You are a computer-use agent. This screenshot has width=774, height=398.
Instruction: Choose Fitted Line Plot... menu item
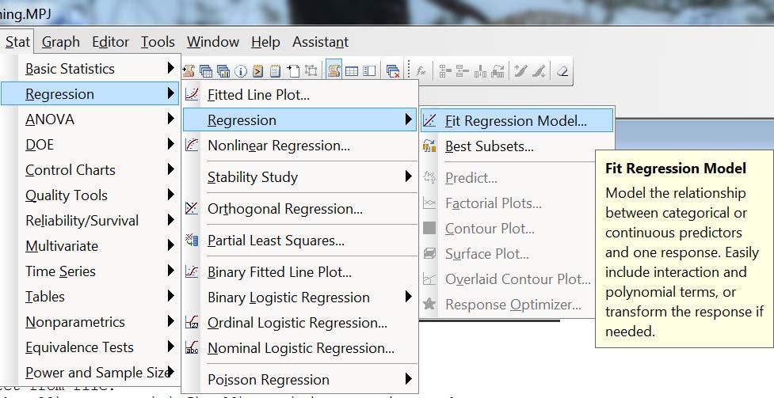click(300, 95)
